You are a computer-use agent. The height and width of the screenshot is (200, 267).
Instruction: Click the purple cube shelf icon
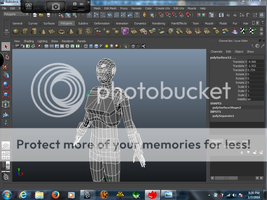(125, 32)
